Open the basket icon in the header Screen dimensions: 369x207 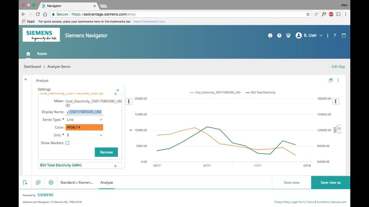288,35
